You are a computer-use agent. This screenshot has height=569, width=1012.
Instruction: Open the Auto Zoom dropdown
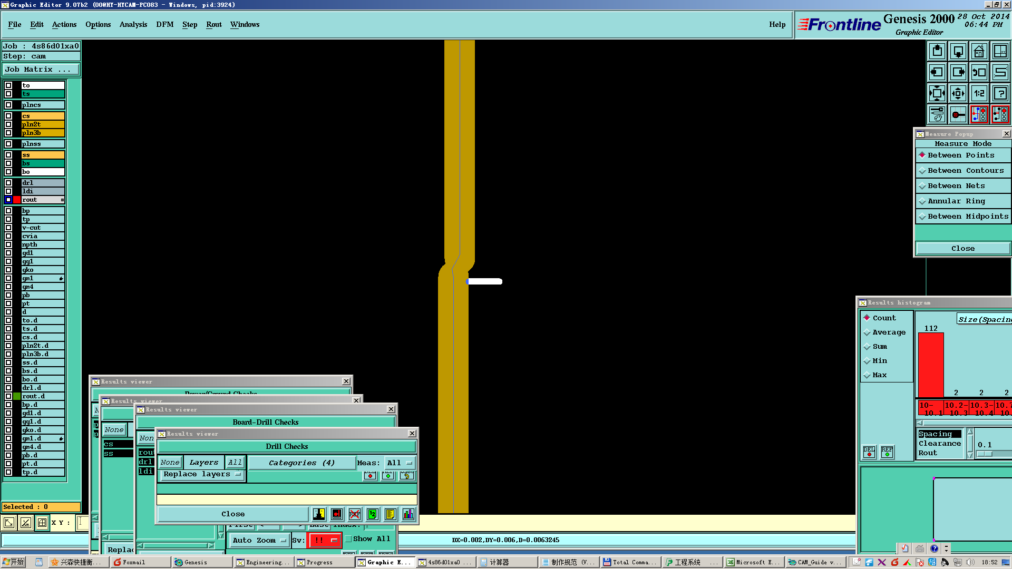[x=259, y=540]
